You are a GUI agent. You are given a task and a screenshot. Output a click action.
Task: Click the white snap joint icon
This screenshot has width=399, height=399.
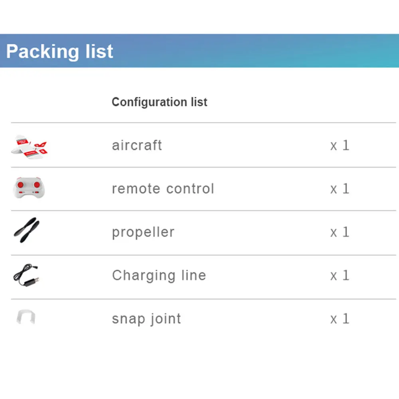26,317
